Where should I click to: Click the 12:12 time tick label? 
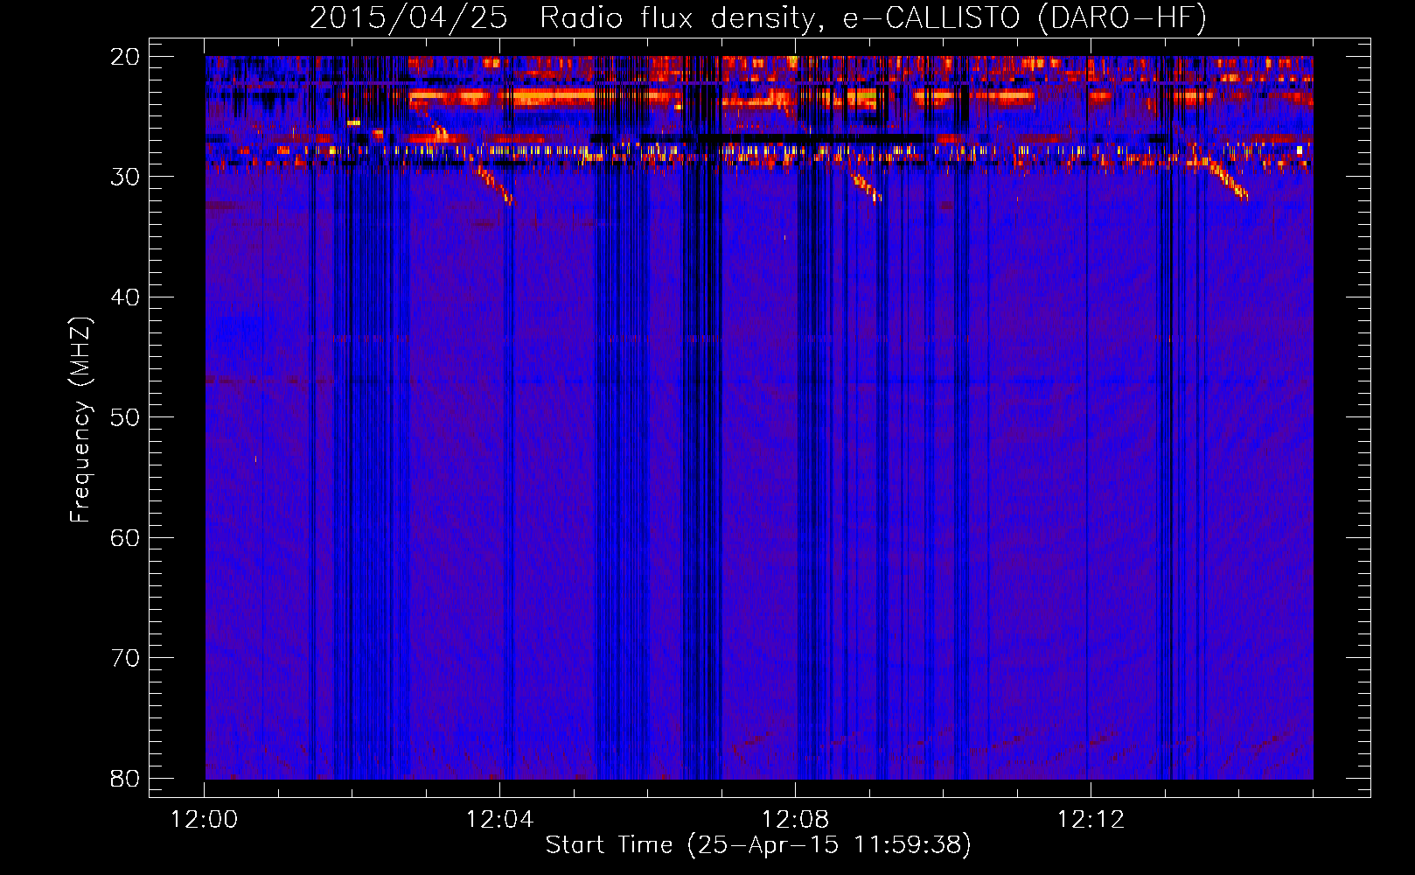[1090, 820]
